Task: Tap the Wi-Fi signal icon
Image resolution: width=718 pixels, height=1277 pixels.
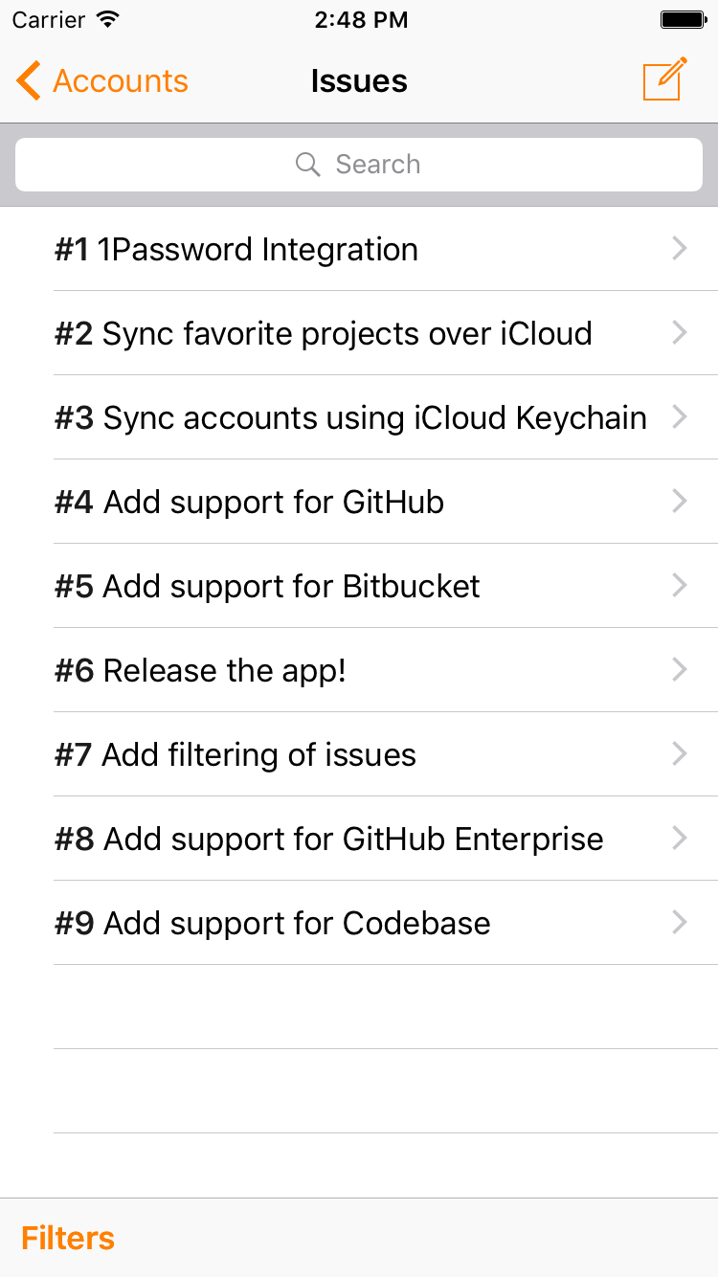Action: click(108, 20)
